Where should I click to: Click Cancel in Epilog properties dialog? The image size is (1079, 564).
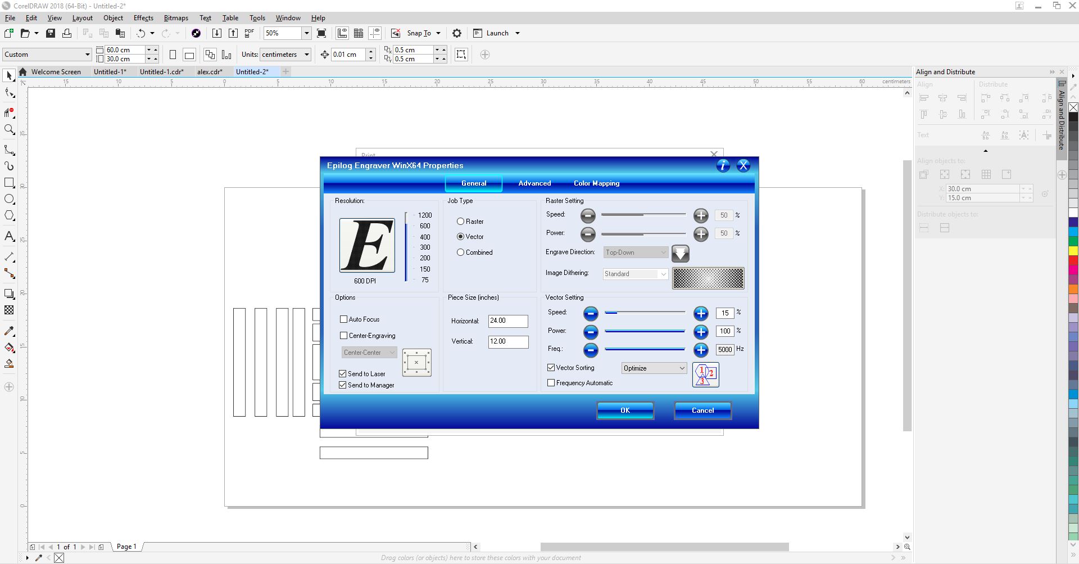pos(702,410)
